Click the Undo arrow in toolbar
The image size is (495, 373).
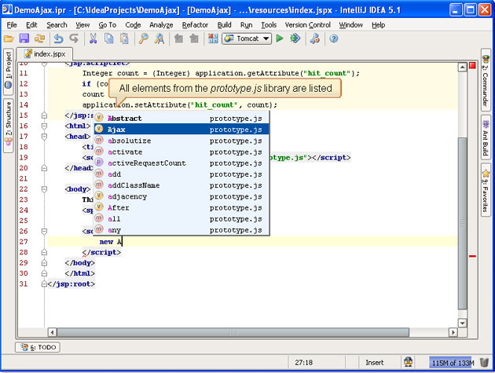point(58,38)
